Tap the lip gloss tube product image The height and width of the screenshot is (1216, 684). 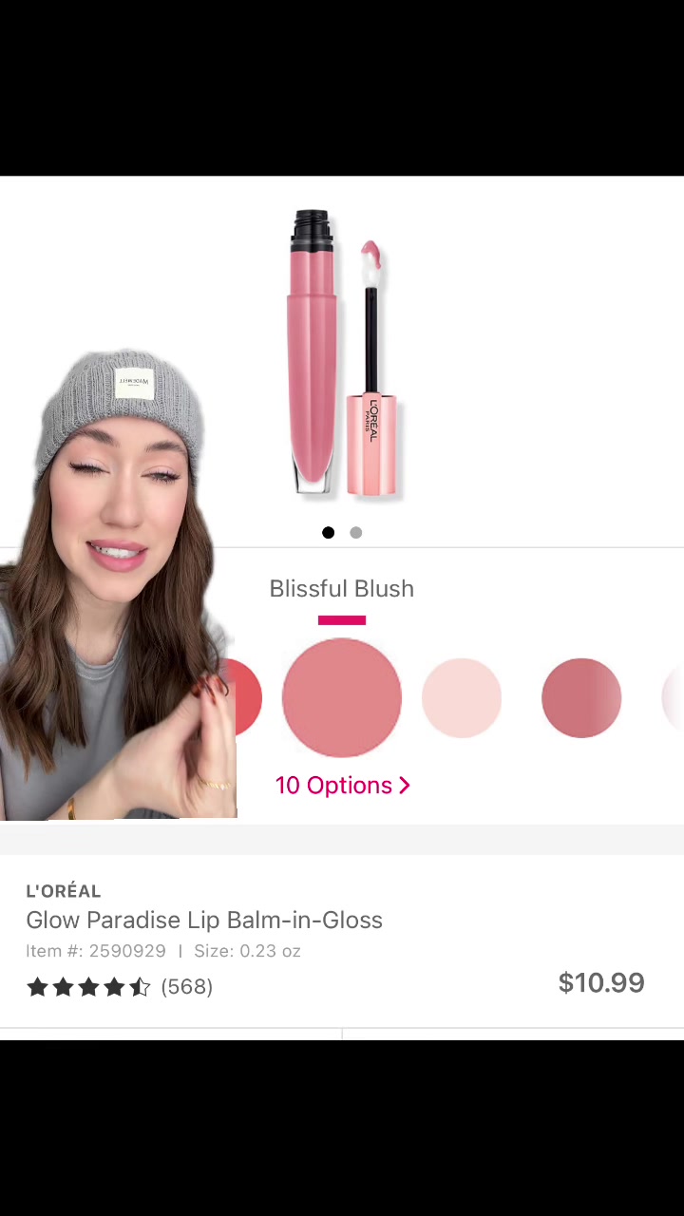(313, 351)
